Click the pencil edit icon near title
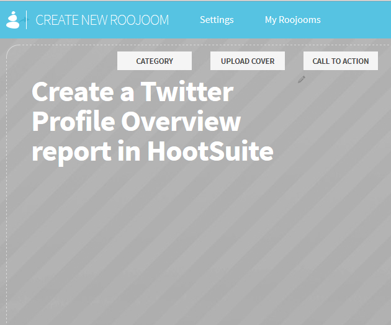Viewport: 391px width, 325px height. point(302,79)
